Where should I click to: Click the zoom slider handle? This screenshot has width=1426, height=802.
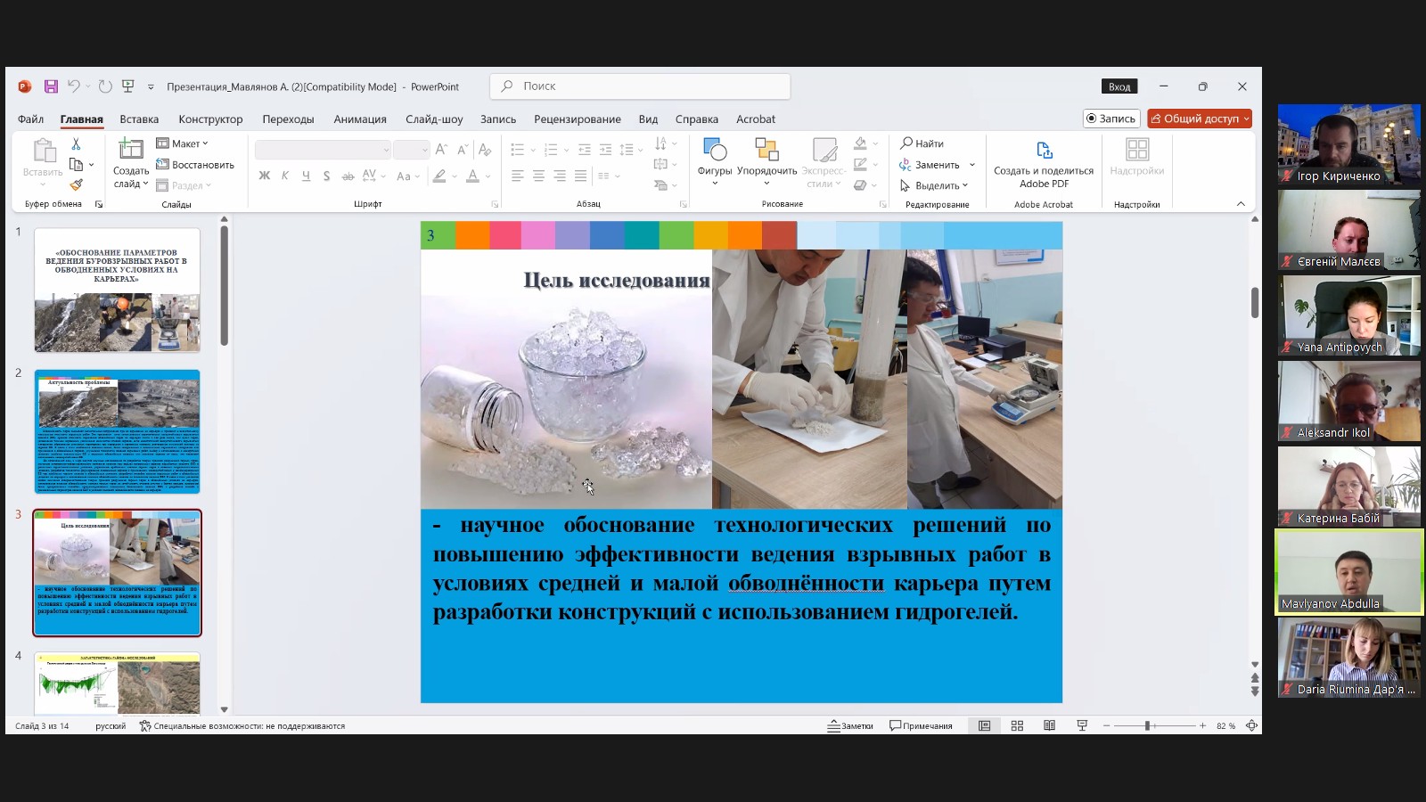(x=1147, y=726)
